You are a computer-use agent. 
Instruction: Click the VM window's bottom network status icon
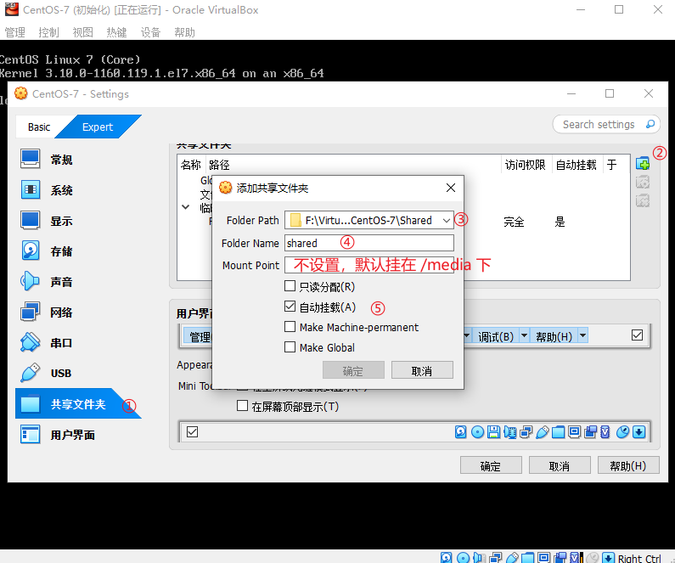click(496, 558)
